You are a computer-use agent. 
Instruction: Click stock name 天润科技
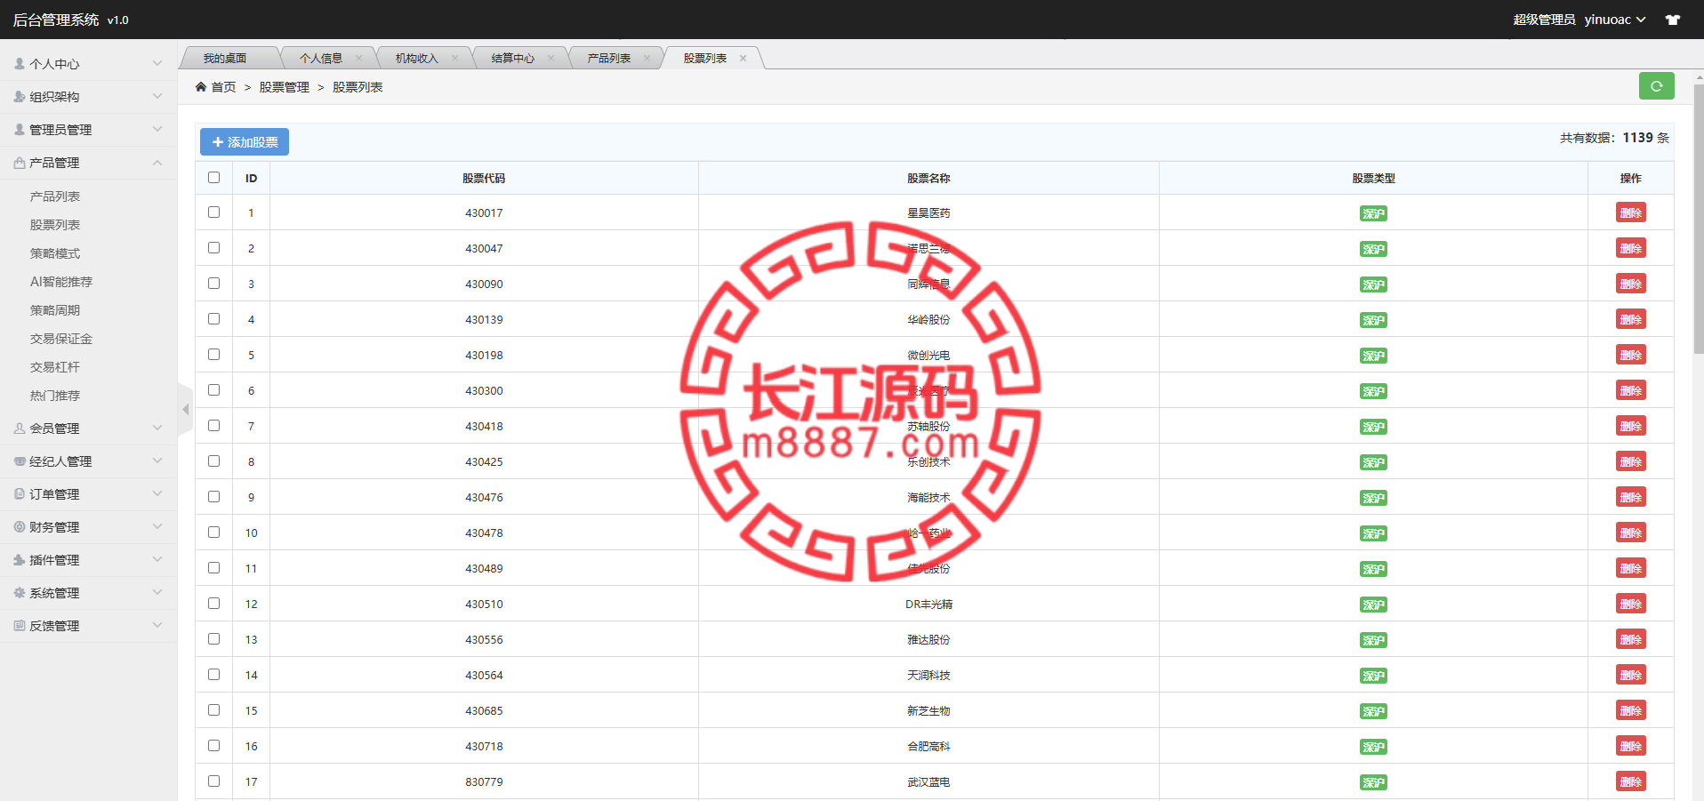click(x=928, y=675)
